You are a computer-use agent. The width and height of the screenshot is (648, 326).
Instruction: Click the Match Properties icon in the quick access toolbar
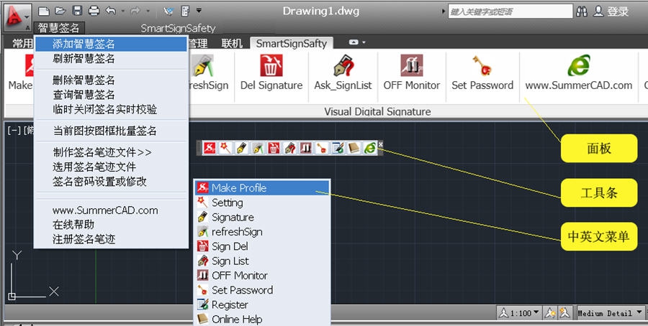click(168, 11)
